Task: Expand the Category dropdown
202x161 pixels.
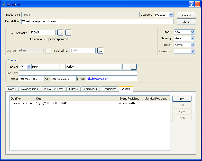Action: [171, 15]
